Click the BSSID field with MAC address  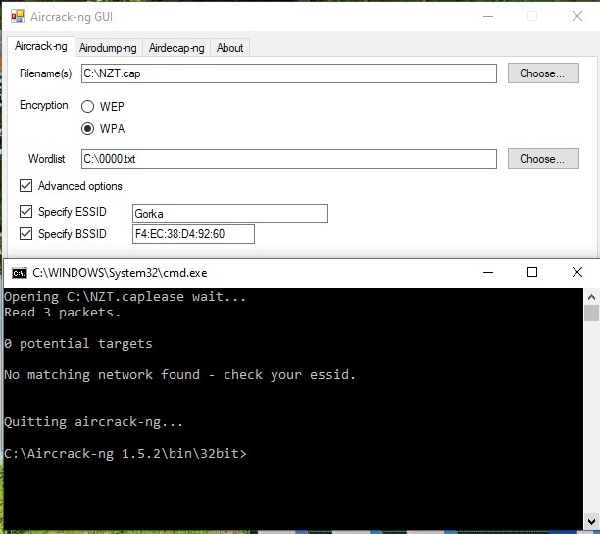[x=193, y=234]
